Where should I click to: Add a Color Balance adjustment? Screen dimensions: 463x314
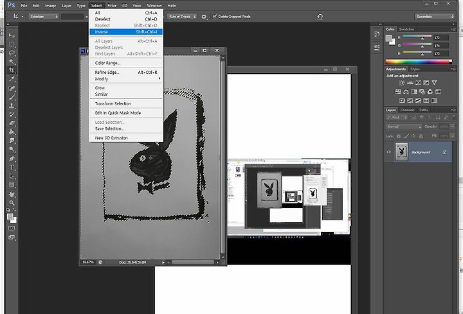pyautogui.click(x=406, y=92)
